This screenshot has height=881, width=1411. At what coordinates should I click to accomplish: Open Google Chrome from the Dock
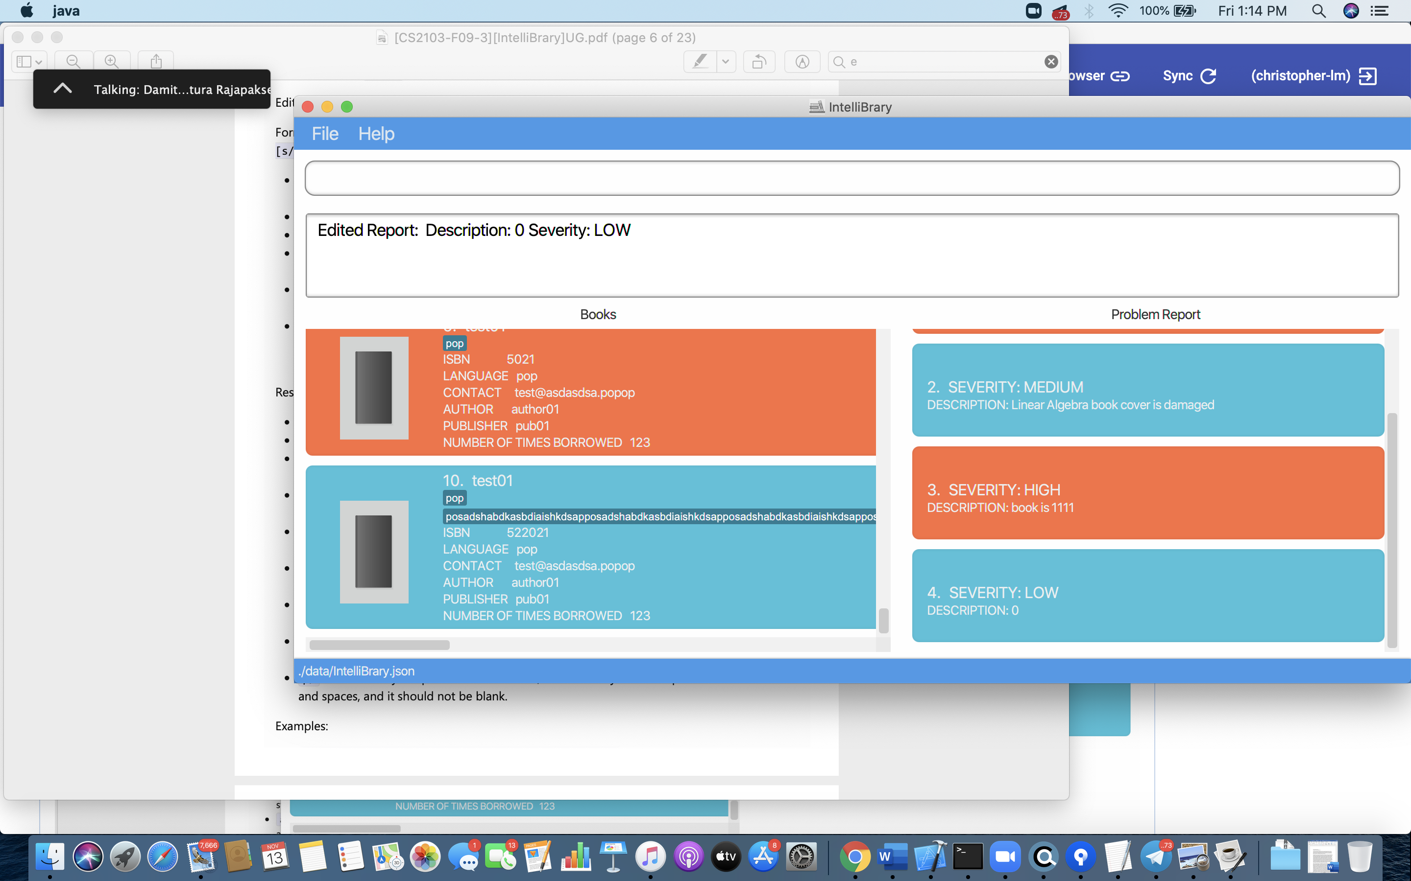point(855,857)
